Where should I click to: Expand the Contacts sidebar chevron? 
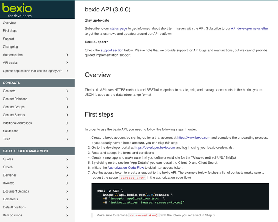[x=67, y=91]
